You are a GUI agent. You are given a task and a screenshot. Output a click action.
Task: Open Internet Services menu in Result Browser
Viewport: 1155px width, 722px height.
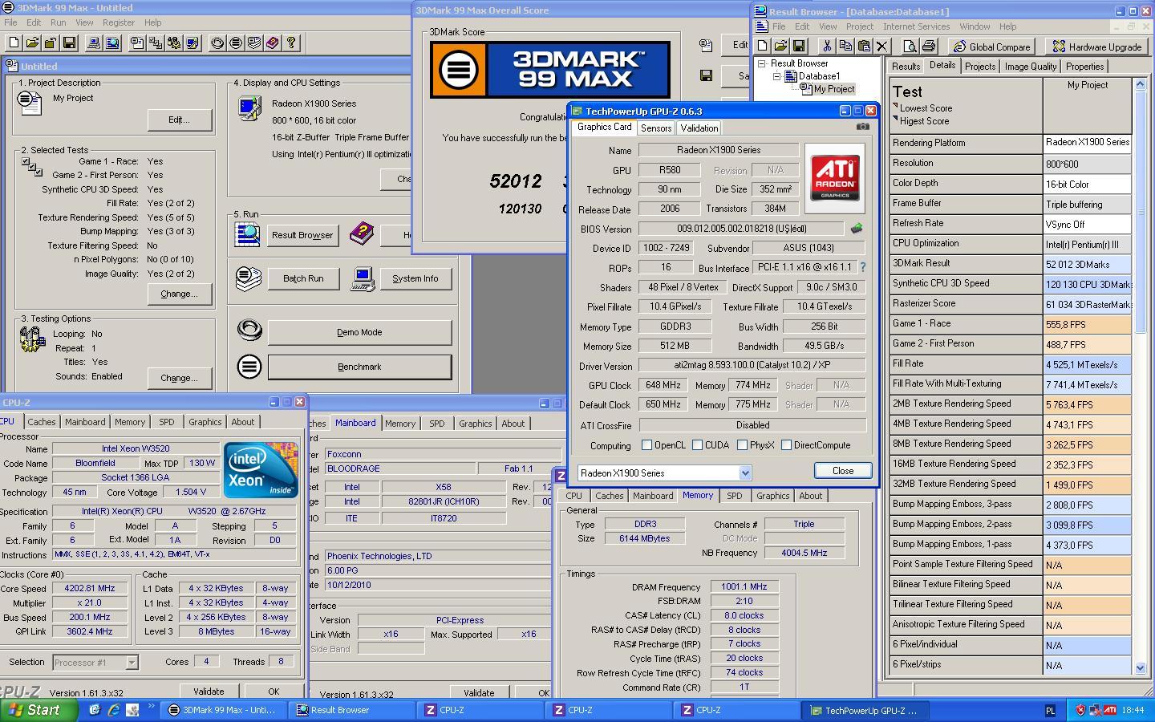pyautogui.click(x=916, y=26)
